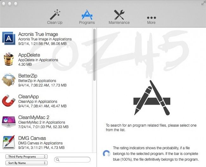Select the CleanApp title text

(x=29, y=97)
